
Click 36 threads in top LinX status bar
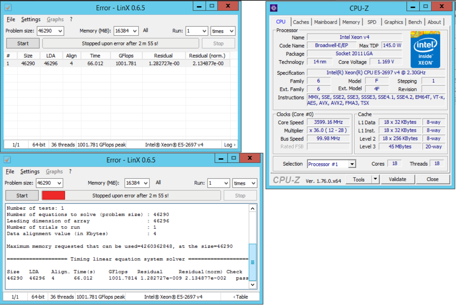click(63, 145)
